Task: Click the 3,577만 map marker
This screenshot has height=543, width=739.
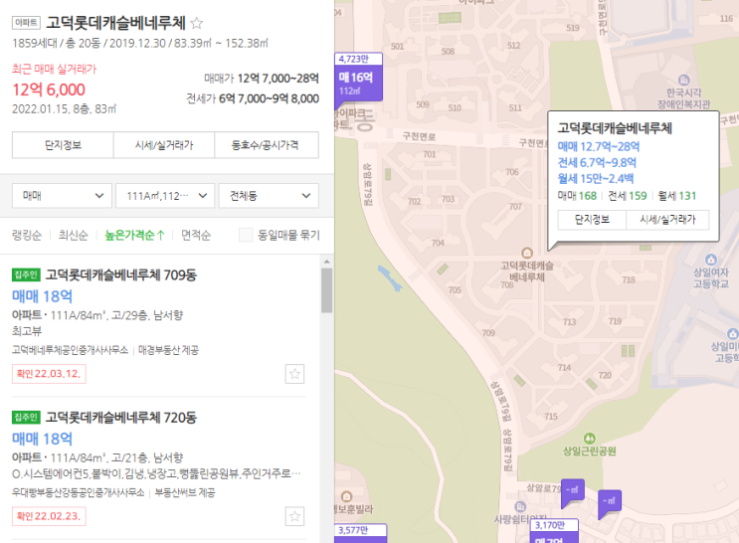Action: [x=360, y=533]
